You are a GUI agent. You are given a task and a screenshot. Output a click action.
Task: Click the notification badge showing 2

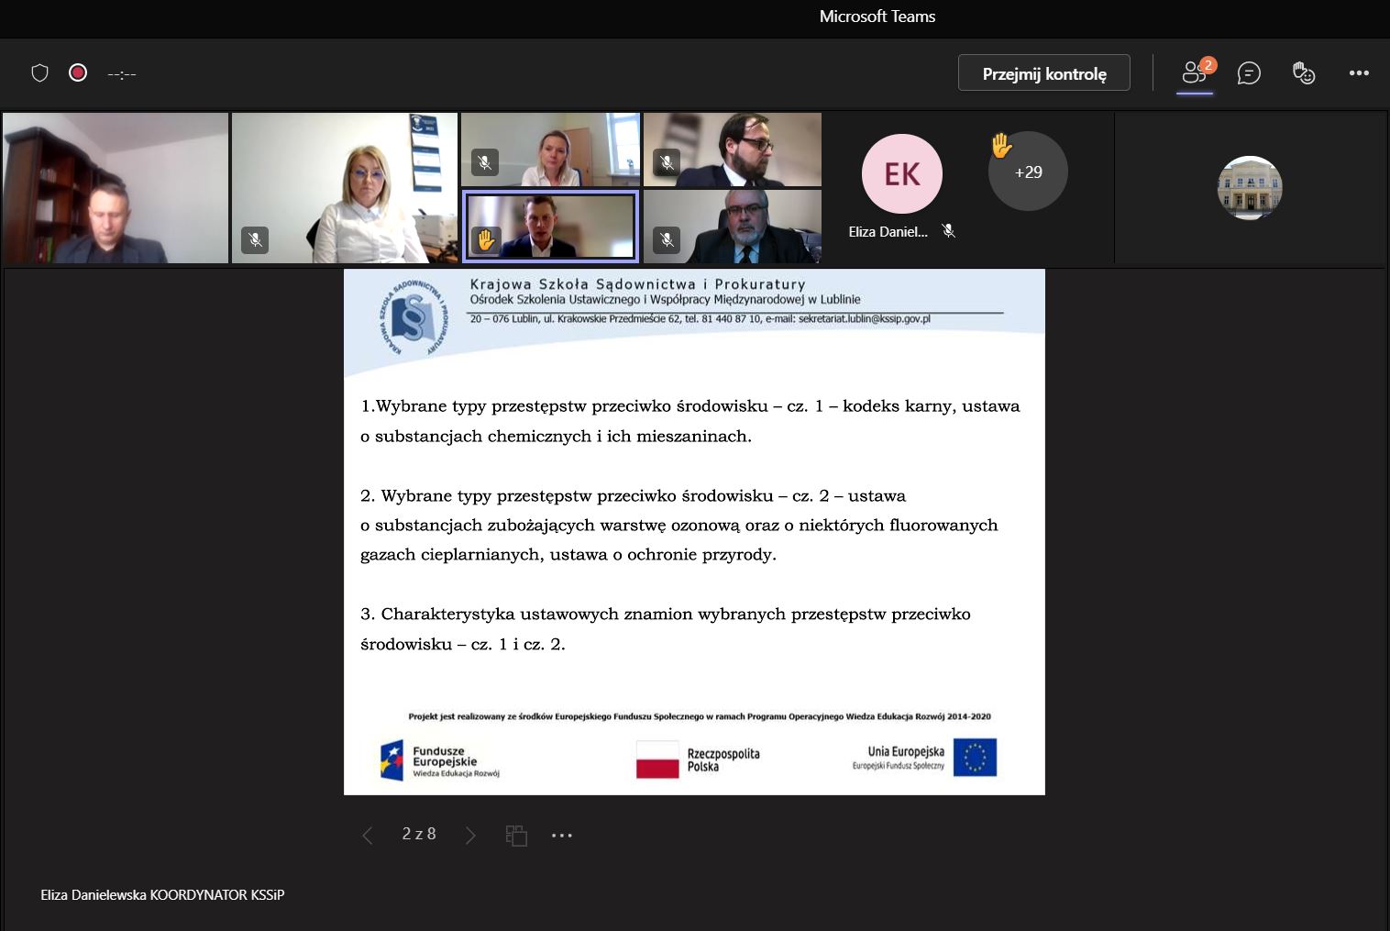(1208, 64)
